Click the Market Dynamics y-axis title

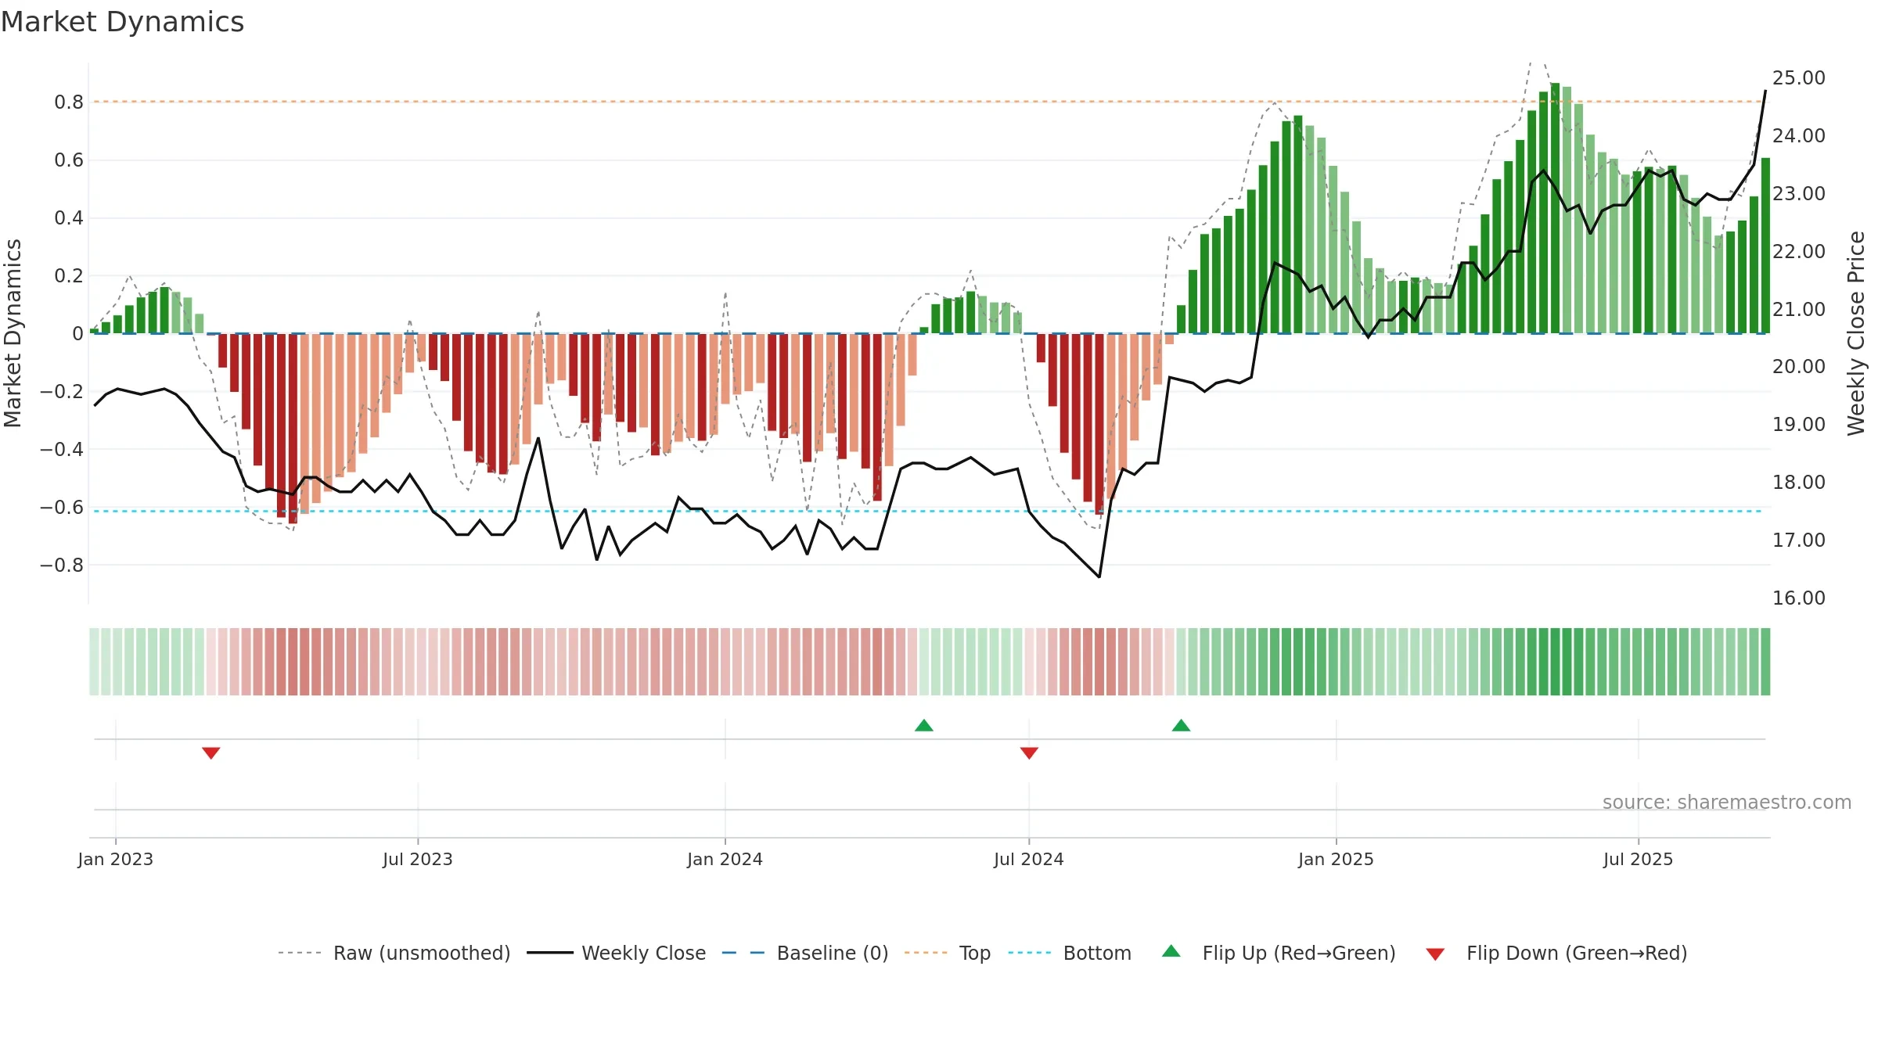[13, 333]
